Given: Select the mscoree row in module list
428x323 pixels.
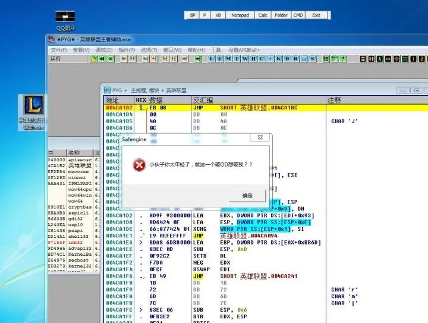Looking at the screenshot, I should [x=74, y=172].
